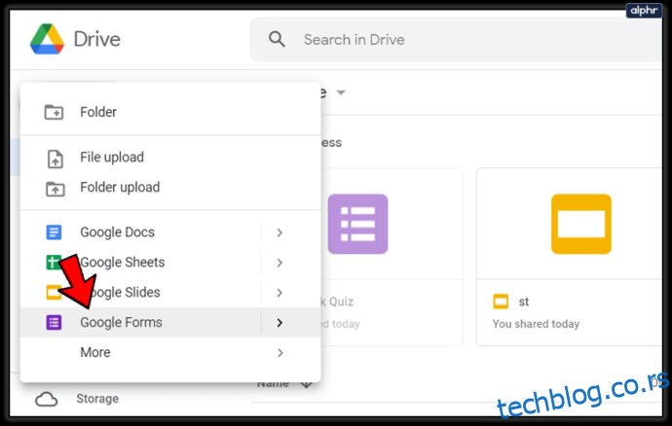The image size is (672, 426).
Task: Open the purple Forms quiz thumbnail
Action: point(357,224)
